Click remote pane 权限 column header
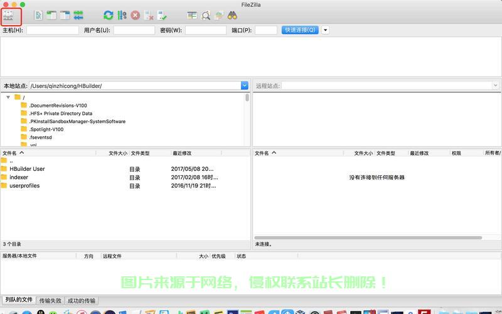502x314 pixels. pyautogui.click(x=466, y=153)
